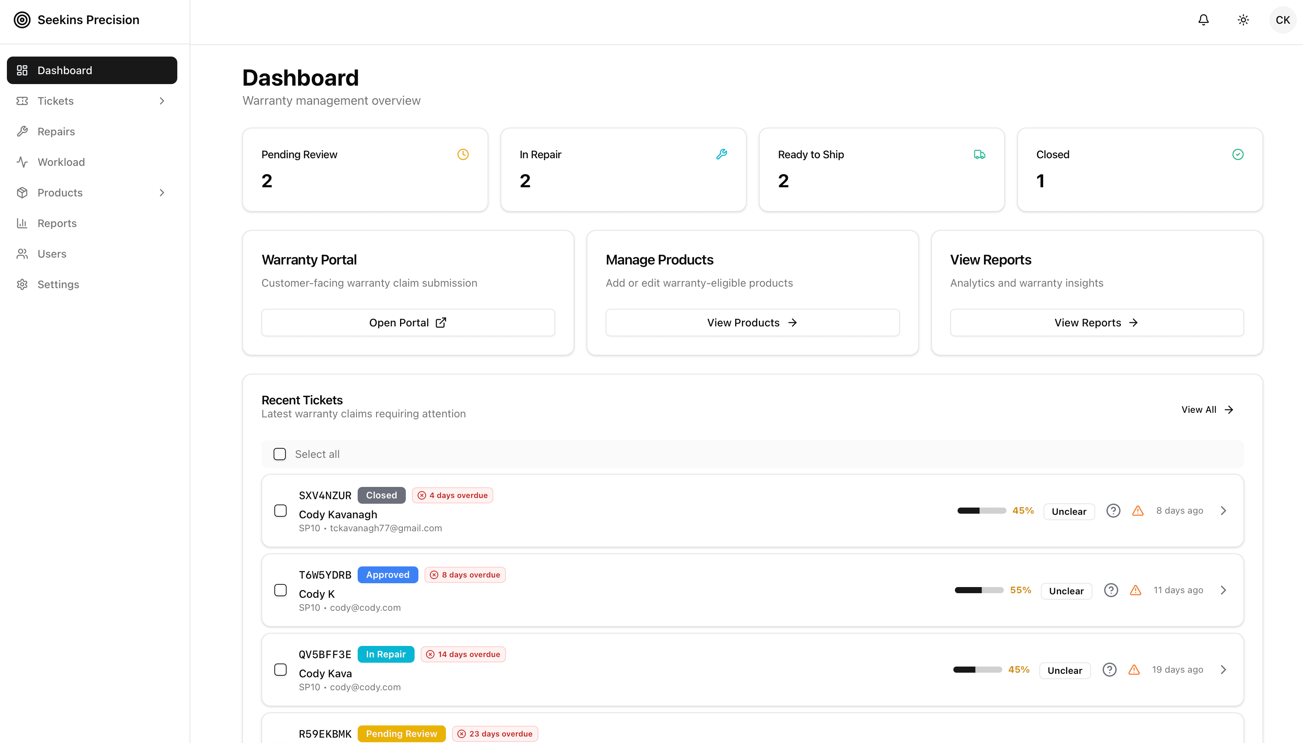The height and width of the screenshot is (743, 1303).
Task: Open the CK user avatar menu
Action: coord(1283,20)
